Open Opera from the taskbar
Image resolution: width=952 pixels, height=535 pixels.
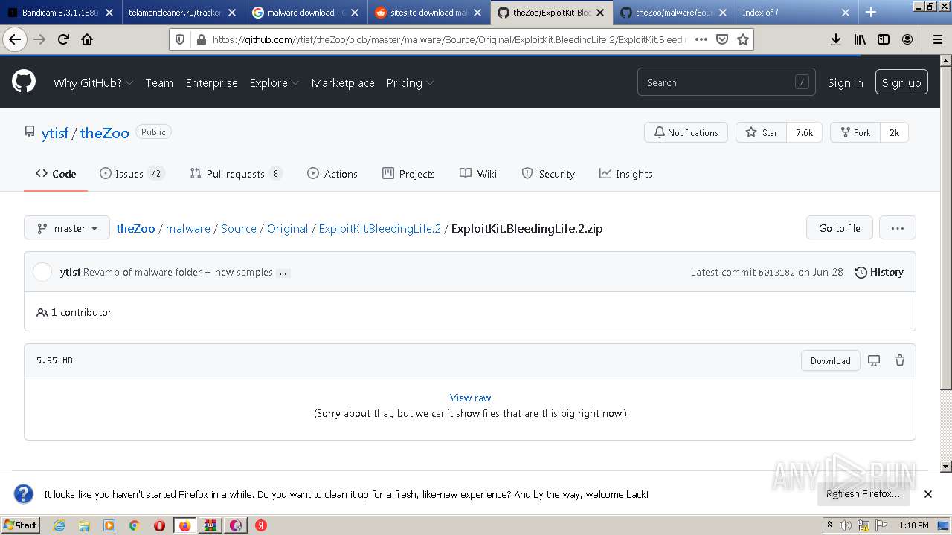[159, 525]
